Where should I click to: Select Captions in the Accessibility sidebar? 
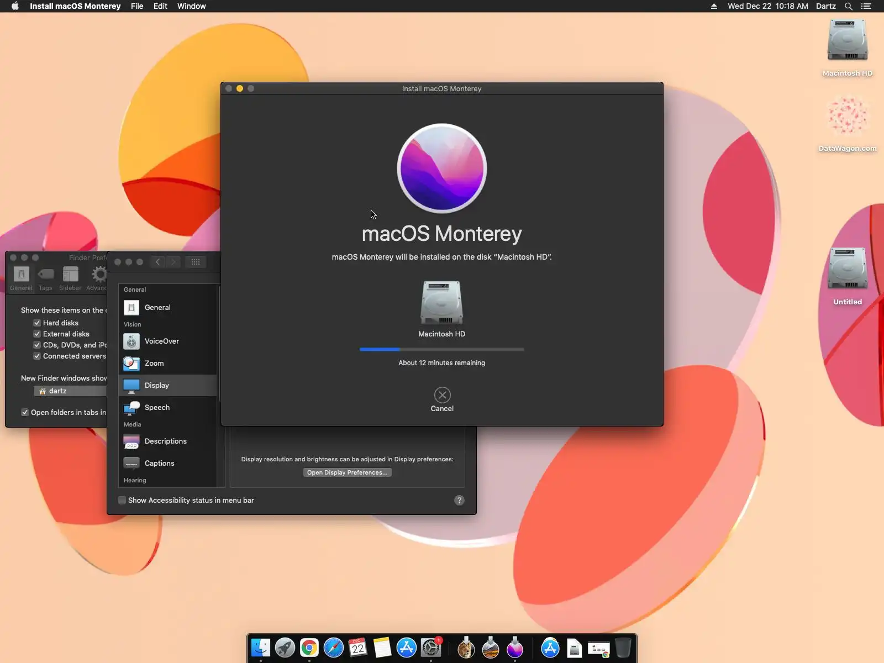[168, 463]
